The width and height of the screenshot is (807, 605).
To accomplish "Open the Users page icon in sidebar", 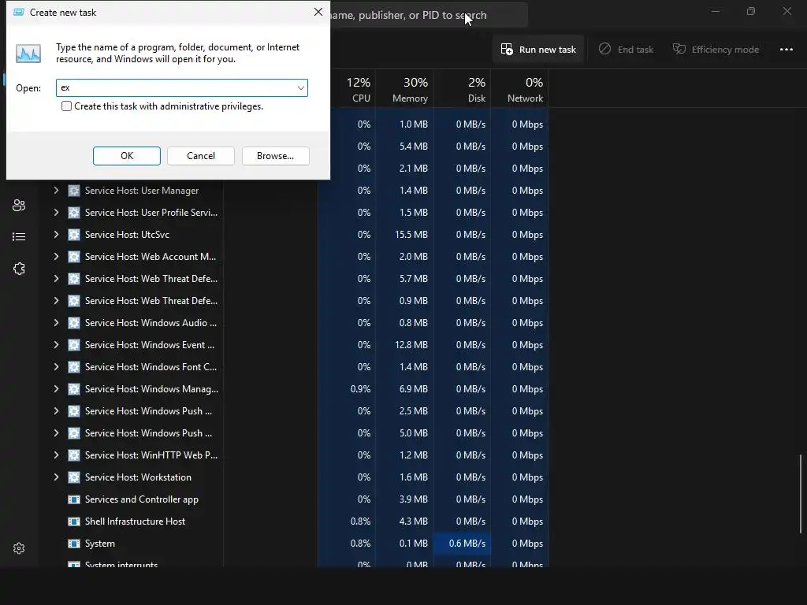I will 19,206.
